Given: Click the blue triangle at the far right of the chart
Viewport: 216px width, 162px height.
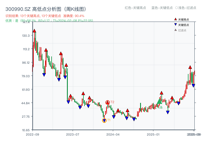Looking at the screenshot, I should coord(193,85).
